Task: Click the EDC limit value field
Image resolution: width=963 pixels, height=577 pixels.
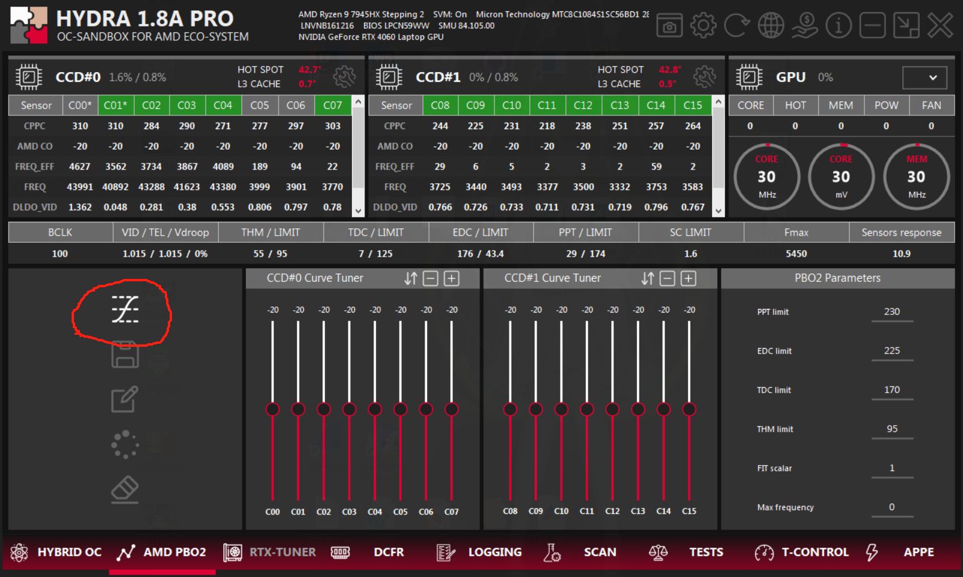Action: pos(892,351)
